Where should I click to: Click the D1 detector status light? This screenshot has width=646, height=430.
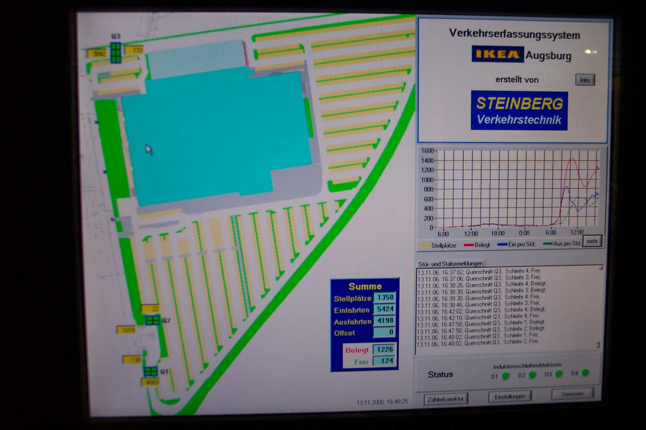(505, 376)
